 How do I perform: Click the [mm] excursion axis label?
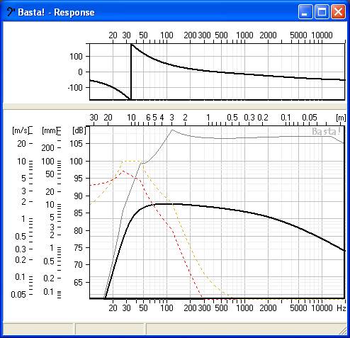[x=49, y=130]
